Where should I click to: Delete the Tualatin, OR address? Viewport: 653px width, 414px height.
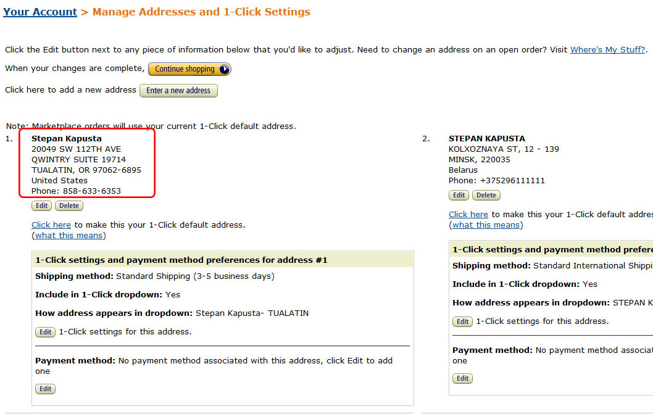pos(69,206)
